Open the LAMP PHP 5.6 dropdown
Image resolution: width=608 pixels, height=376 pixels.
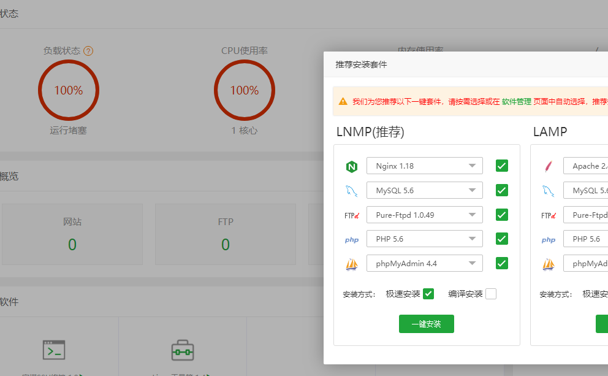585,239
